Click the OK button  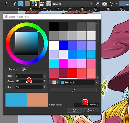pos(74,110)
